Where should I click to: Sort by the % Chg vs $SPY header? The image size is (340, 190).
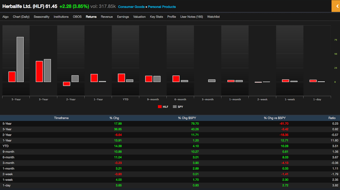point(275,118)
